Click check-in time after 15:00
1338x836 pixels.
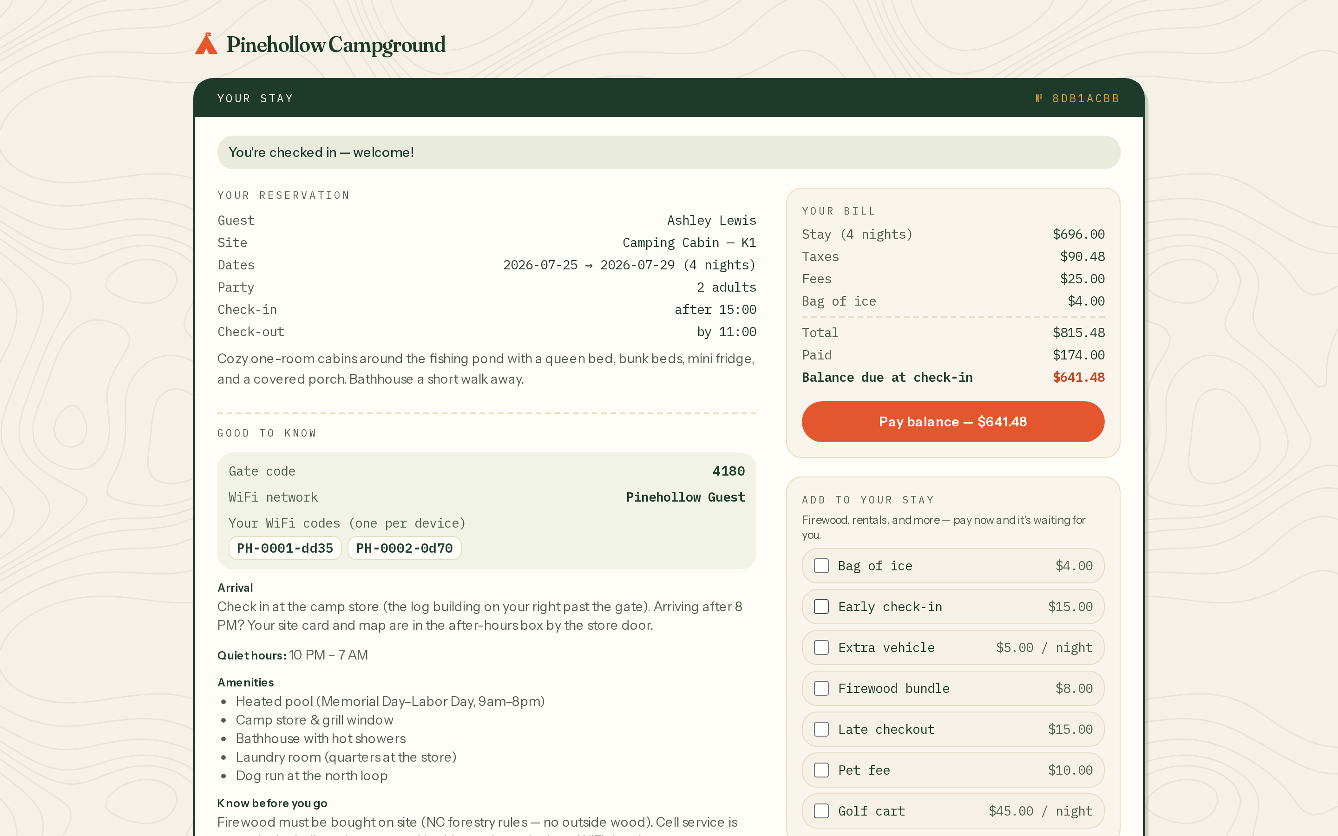pos(715,310)
